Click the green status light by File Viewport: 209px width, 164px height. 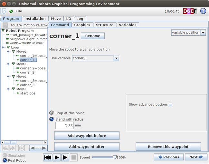(x=11, y=11)
